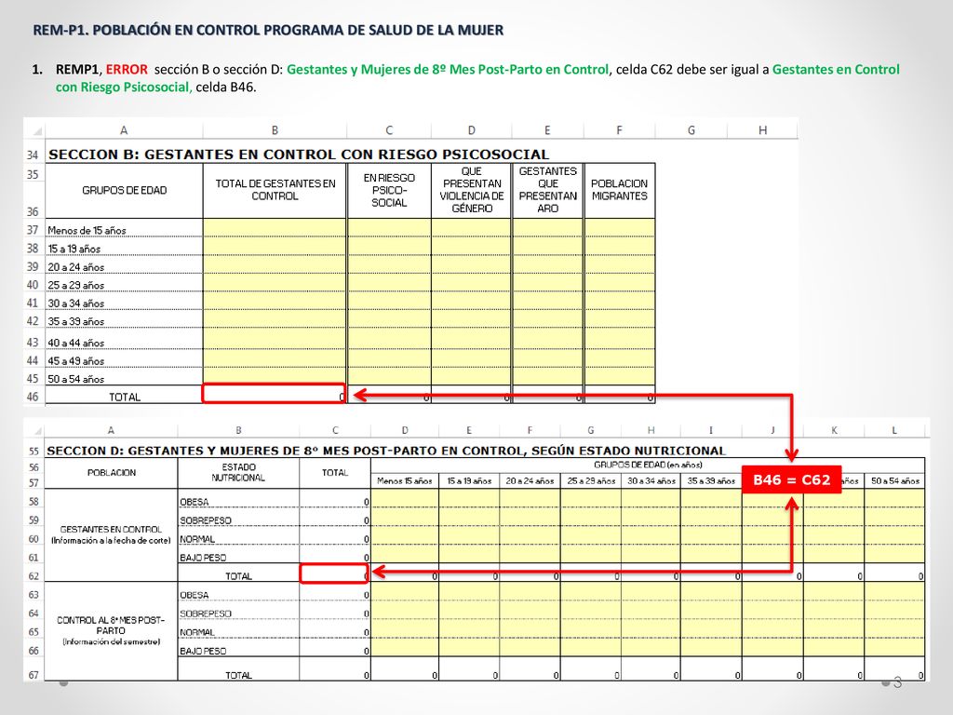
Task: Click the 'POBLACION MIGRANTES' header
Action: pos(619,190)
